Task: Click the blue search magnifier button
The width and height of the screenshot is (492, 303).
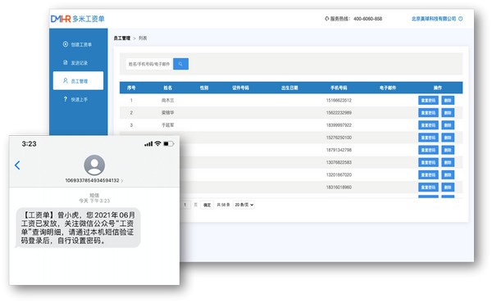Action: pyautogui.click(x=180, y=64)
